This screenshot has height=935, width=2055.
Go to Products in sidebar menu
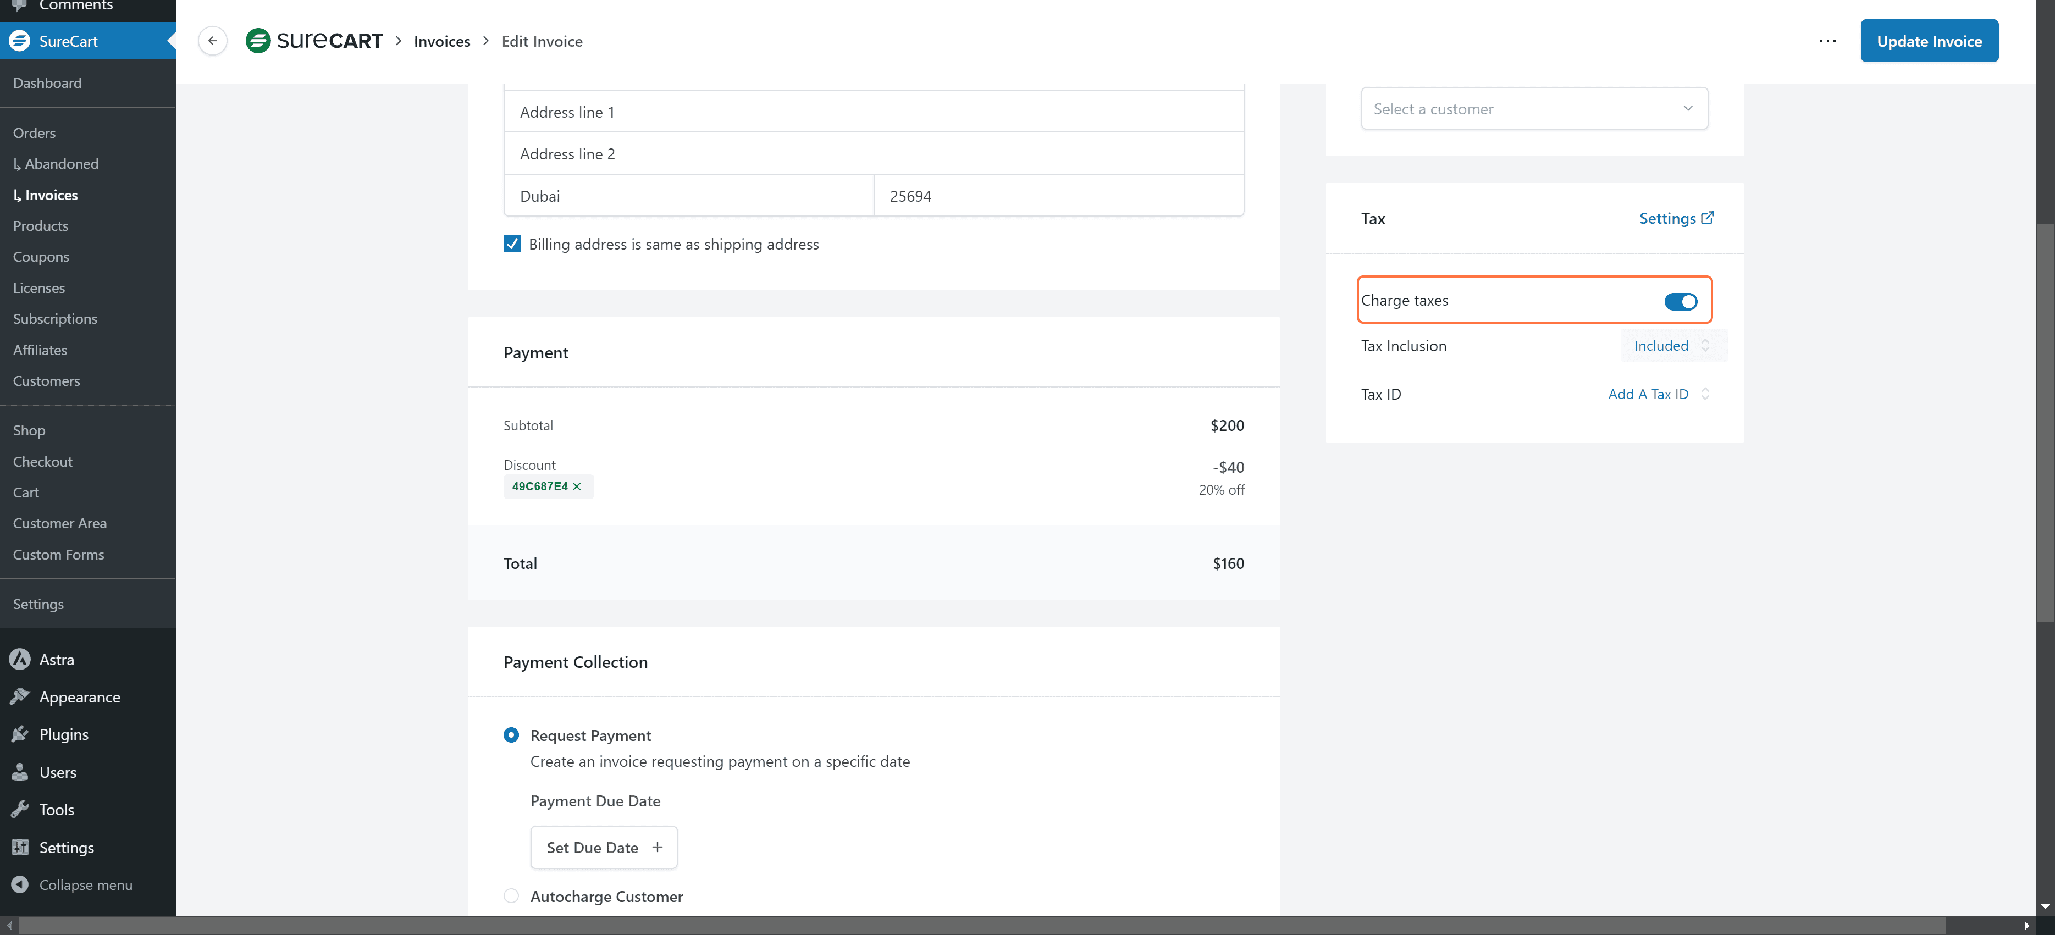[41, 226]
